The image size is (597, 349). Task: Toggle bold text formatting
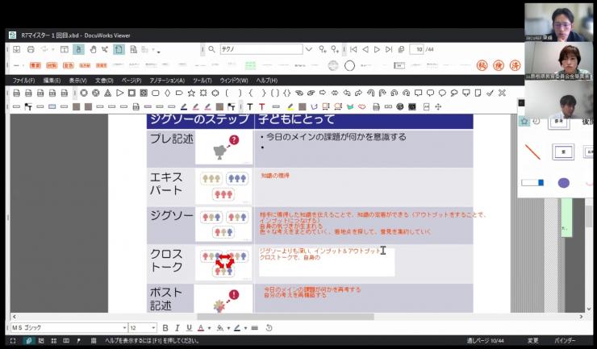(165, 328)
